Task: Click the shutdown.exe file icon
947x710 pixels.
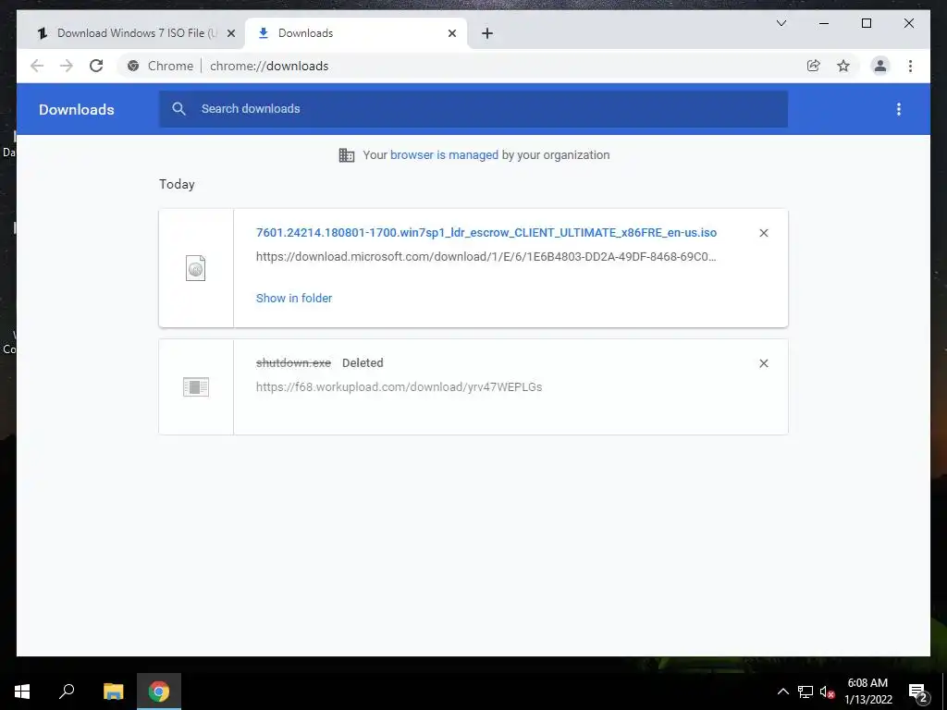Action: [196, 387]
